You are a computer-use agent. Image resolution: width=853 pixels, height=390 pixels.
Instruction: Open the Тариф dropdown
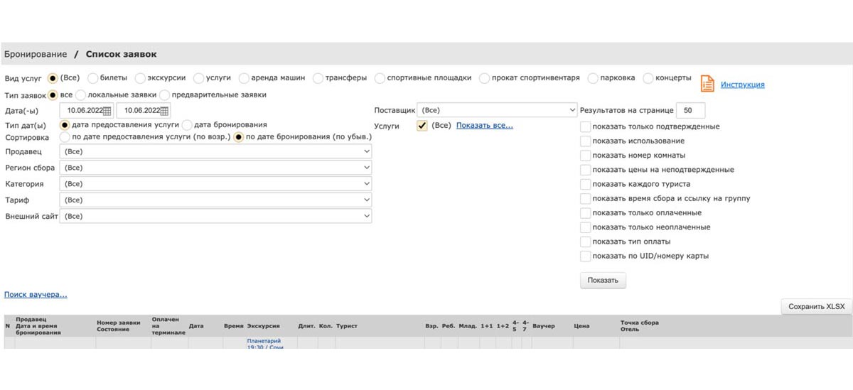[x=217, y=200]
